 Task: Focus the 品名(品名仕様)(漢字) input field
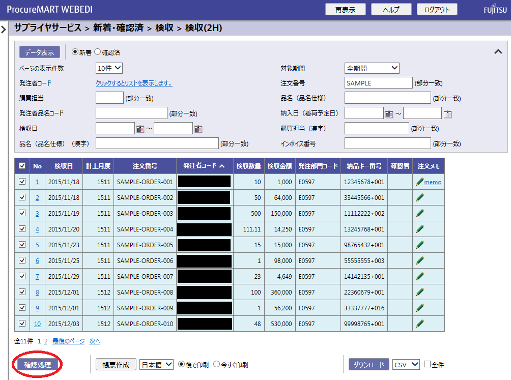pos(157,143)
